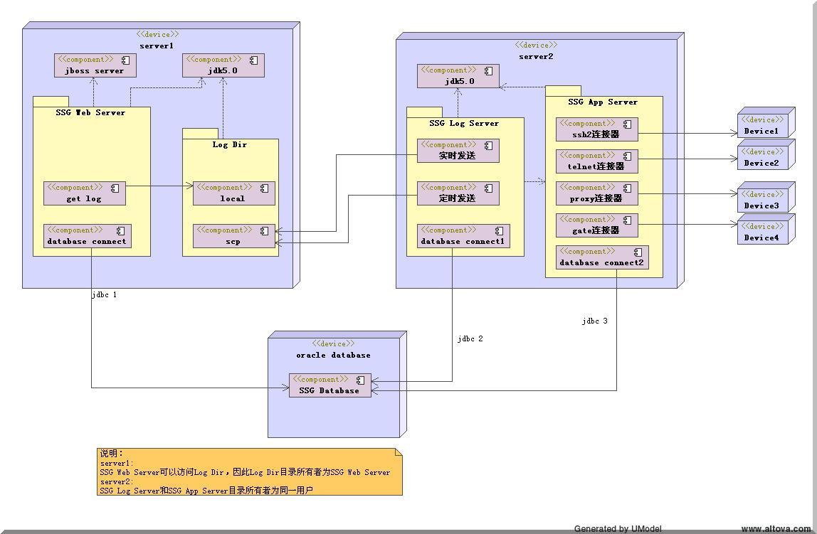The image size is (817, 534).
Task: Select the SSG Web Server package title
Action: click(90, 112)
